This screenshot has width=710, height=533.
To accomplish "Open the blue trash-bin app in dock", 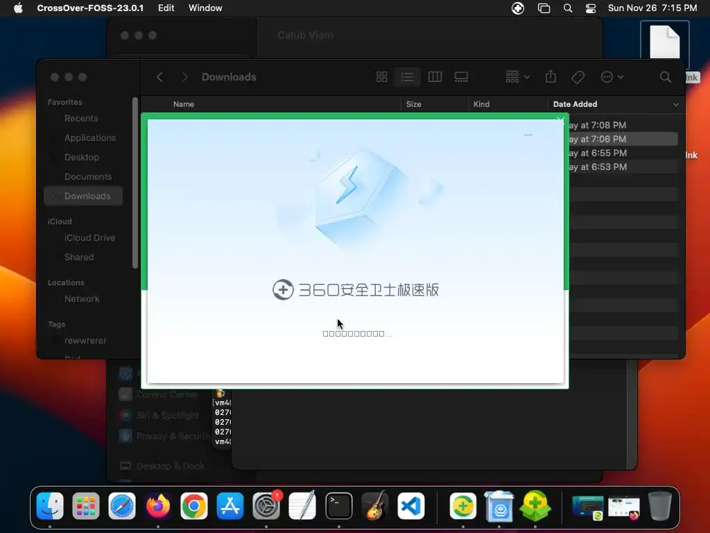I will 499,506.
